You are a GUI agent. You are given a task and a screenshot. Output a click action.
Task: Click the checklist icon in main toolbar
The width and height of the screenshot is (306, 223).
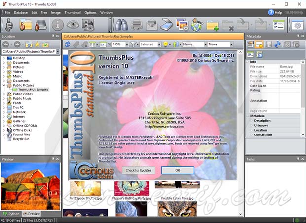click(279, 25)
